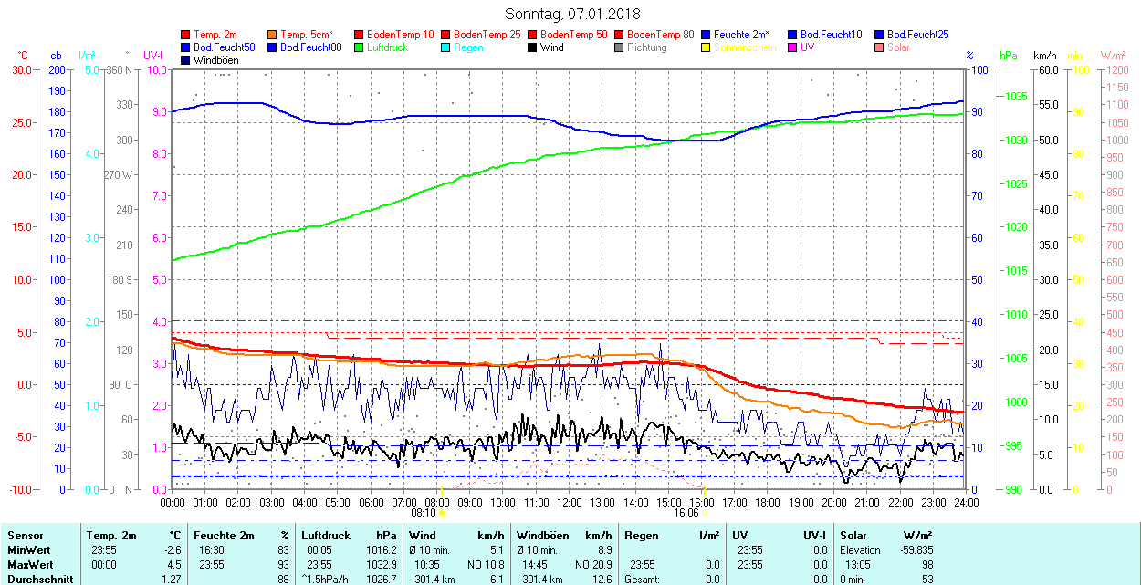Click the magenta UV legend swatch
The height and width of the screenshot is (585, 1141).
pyautogui.click(x=792, y=47)
